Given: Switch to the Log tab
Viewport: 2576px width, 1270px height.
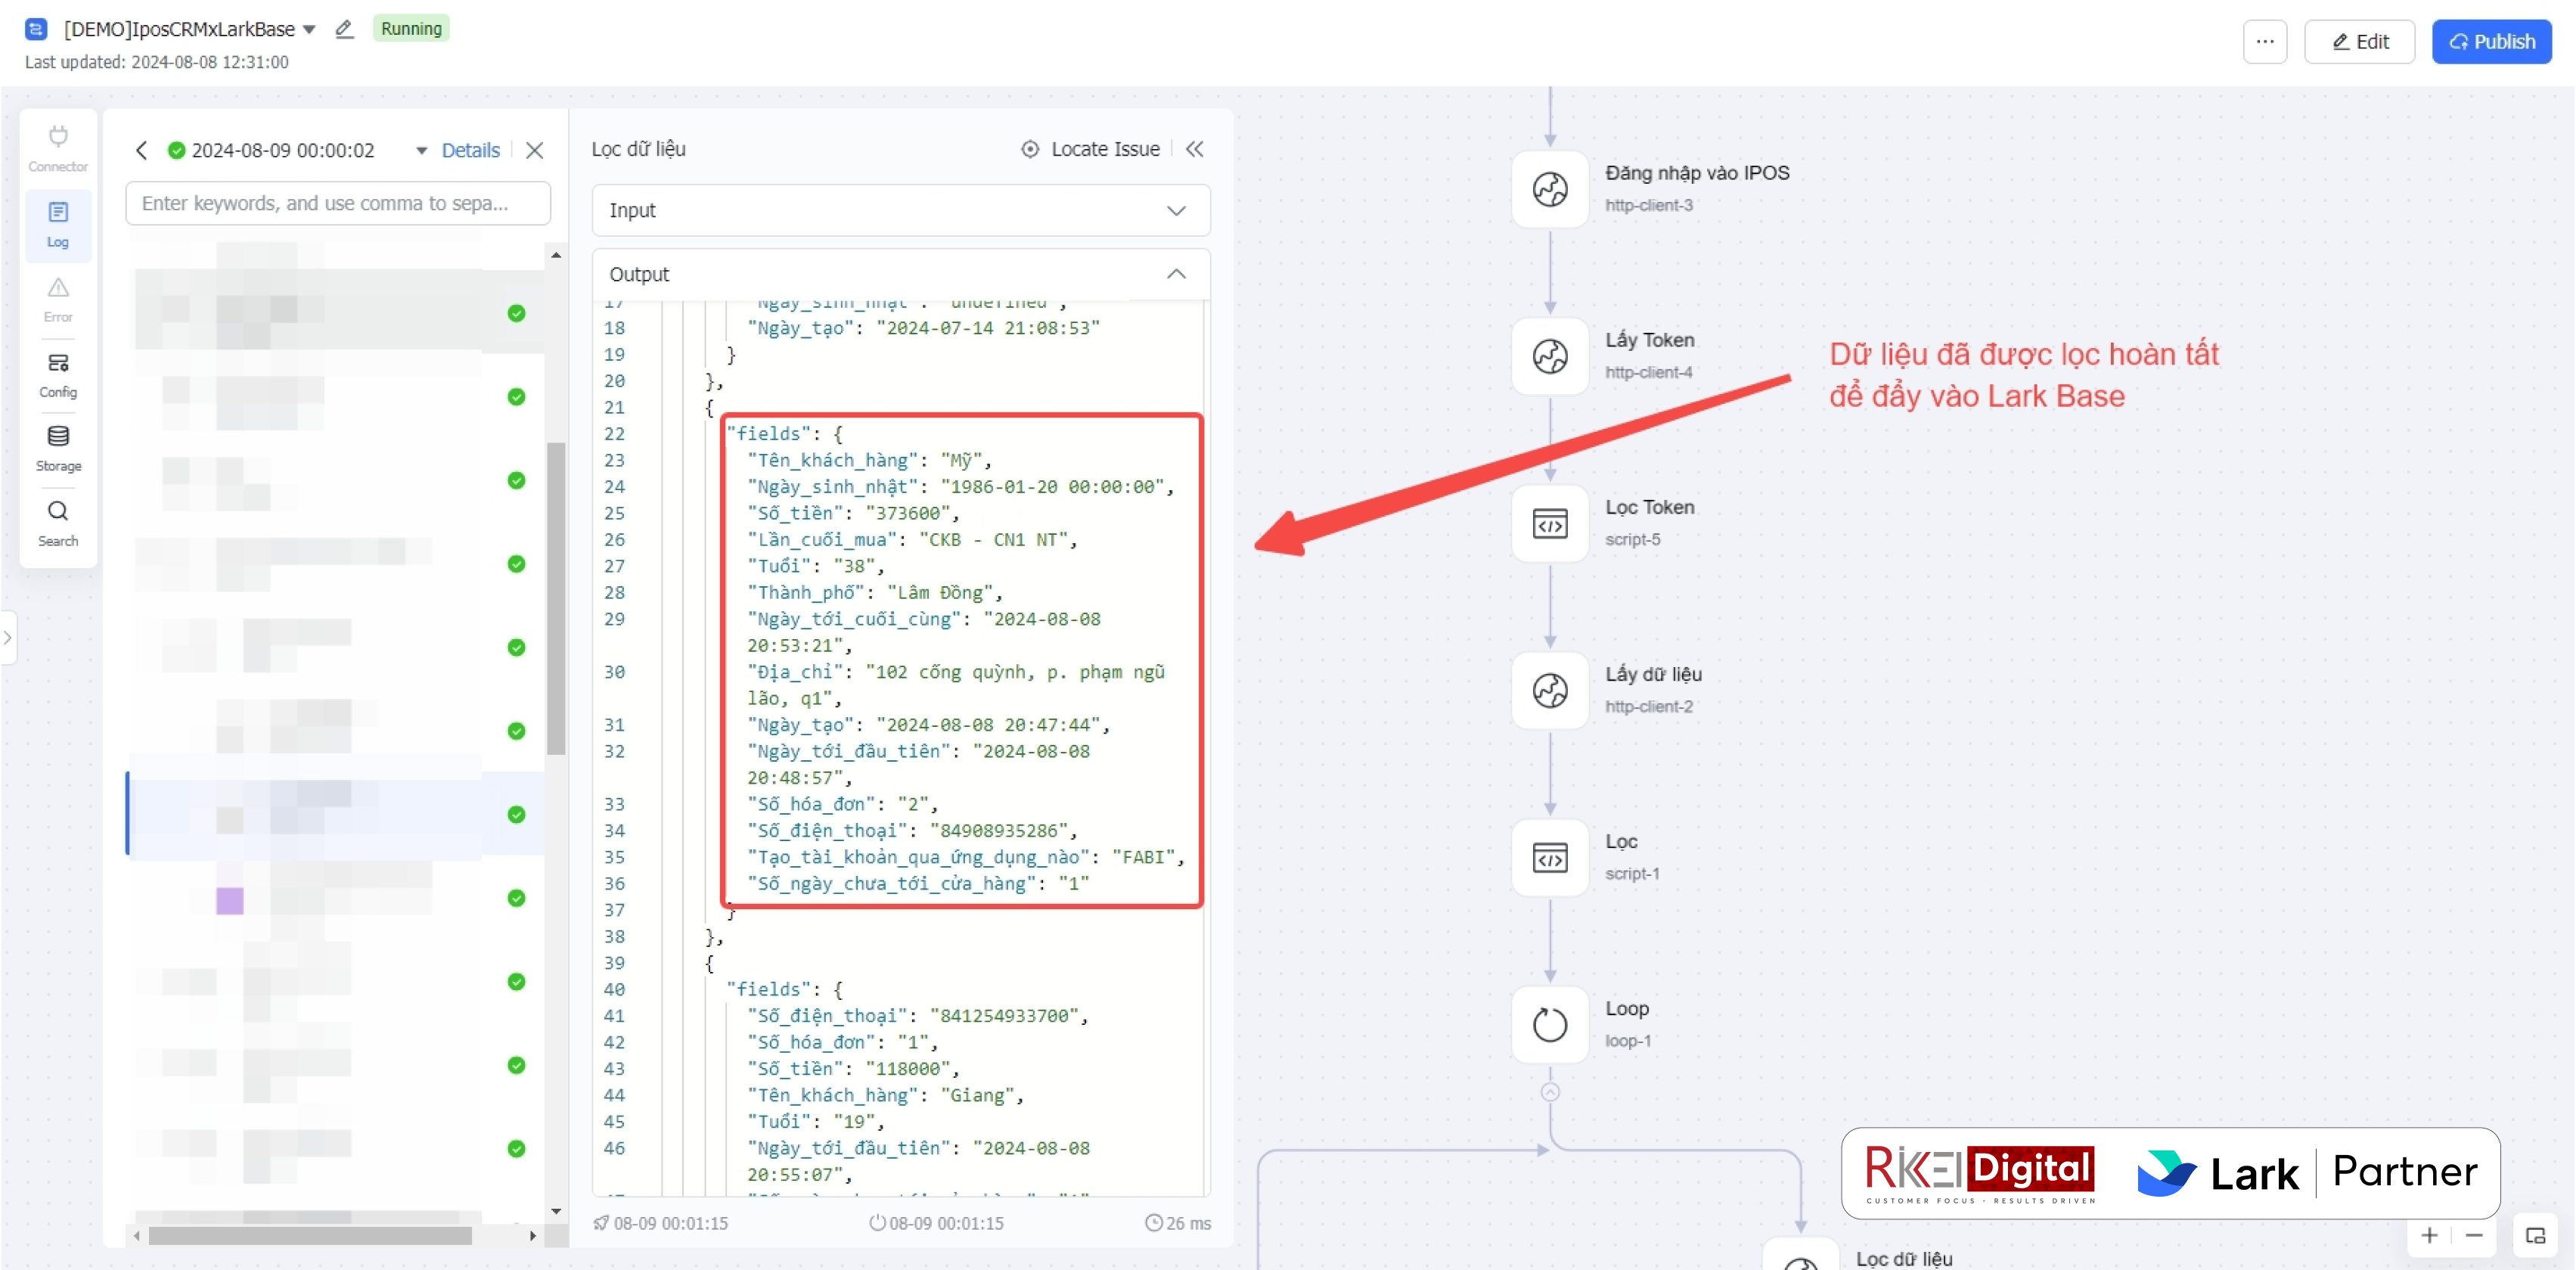Looking at the screenshot, I should click(58, 224).
